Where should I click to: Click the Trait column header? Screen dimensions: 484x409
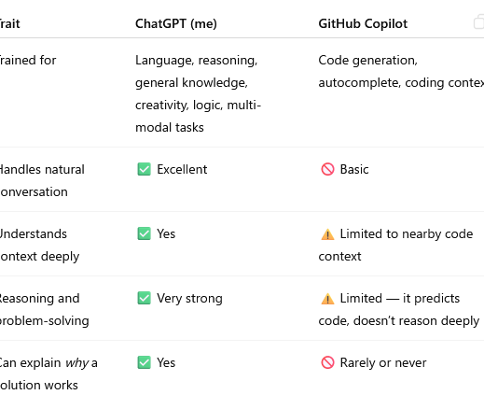tap(9, 23)
